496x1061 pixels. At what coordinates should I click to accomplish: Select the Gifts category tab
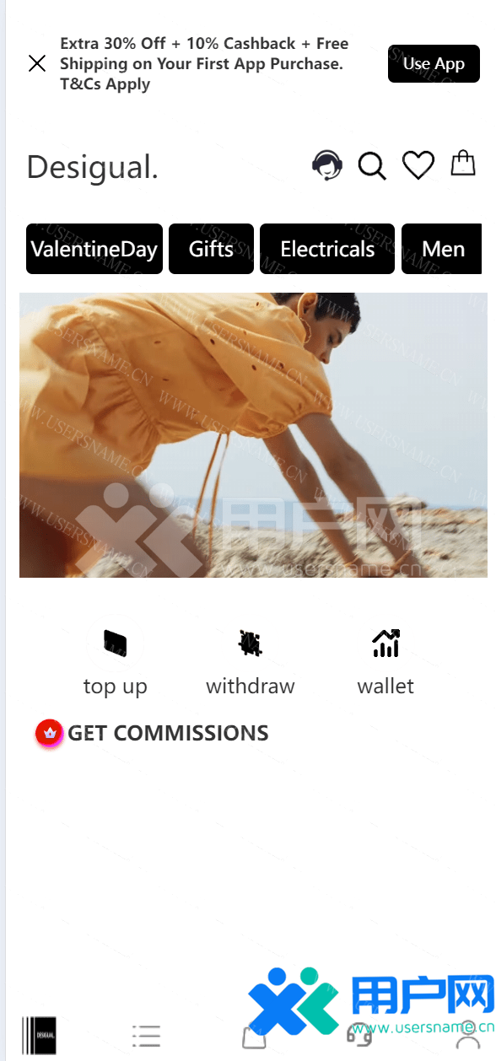tap(211, 249)
